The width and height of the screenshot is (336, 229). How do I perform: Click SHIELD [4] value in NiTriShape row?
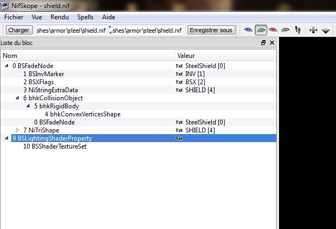pos(200,130)
